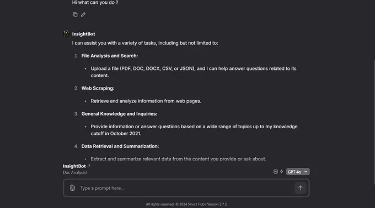Expand the chevron beside GPT-4o

point(306,172)
